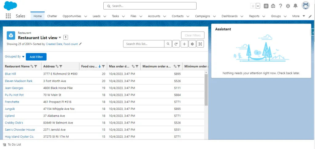Open the App Launcher grid icon

pos(8,16)
